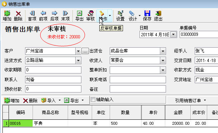Open the 收货人 dropdown arrow

[163, 61]
